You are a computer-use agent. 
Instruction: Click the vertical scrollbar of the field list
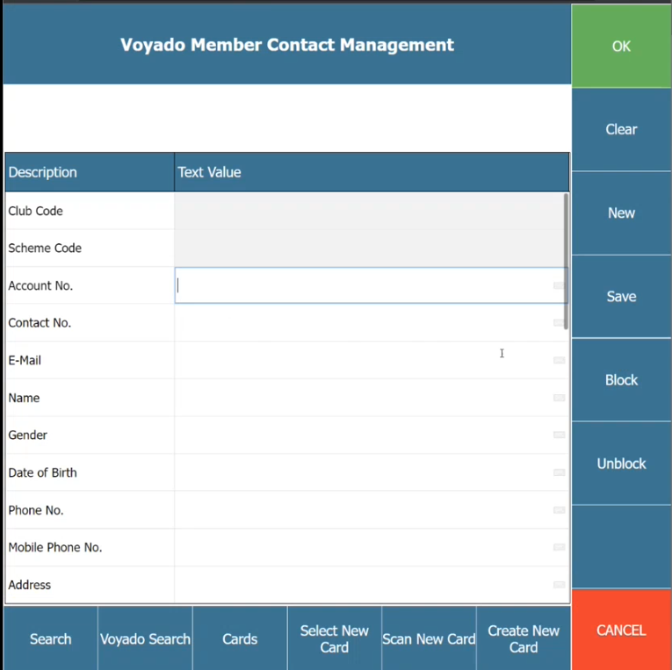(x=566, y=262)
